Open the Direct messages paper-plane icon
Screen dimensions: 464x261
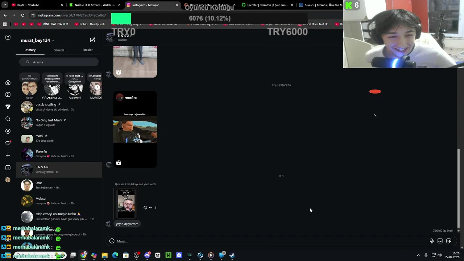8,107
